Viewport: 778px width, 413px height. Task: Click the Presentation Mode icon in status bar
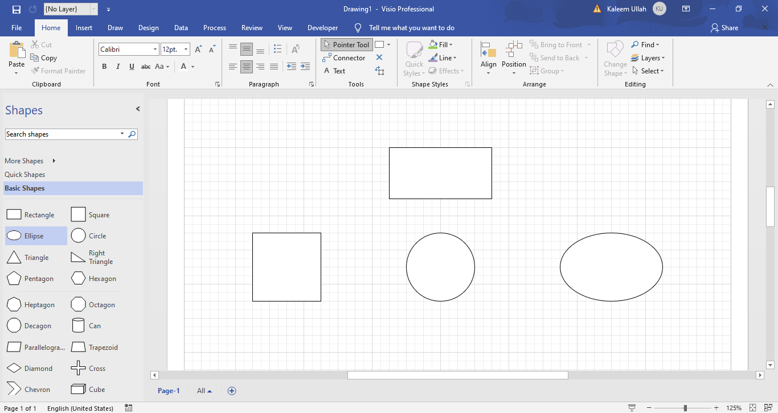pyautogui.click(x=632, y=408)
